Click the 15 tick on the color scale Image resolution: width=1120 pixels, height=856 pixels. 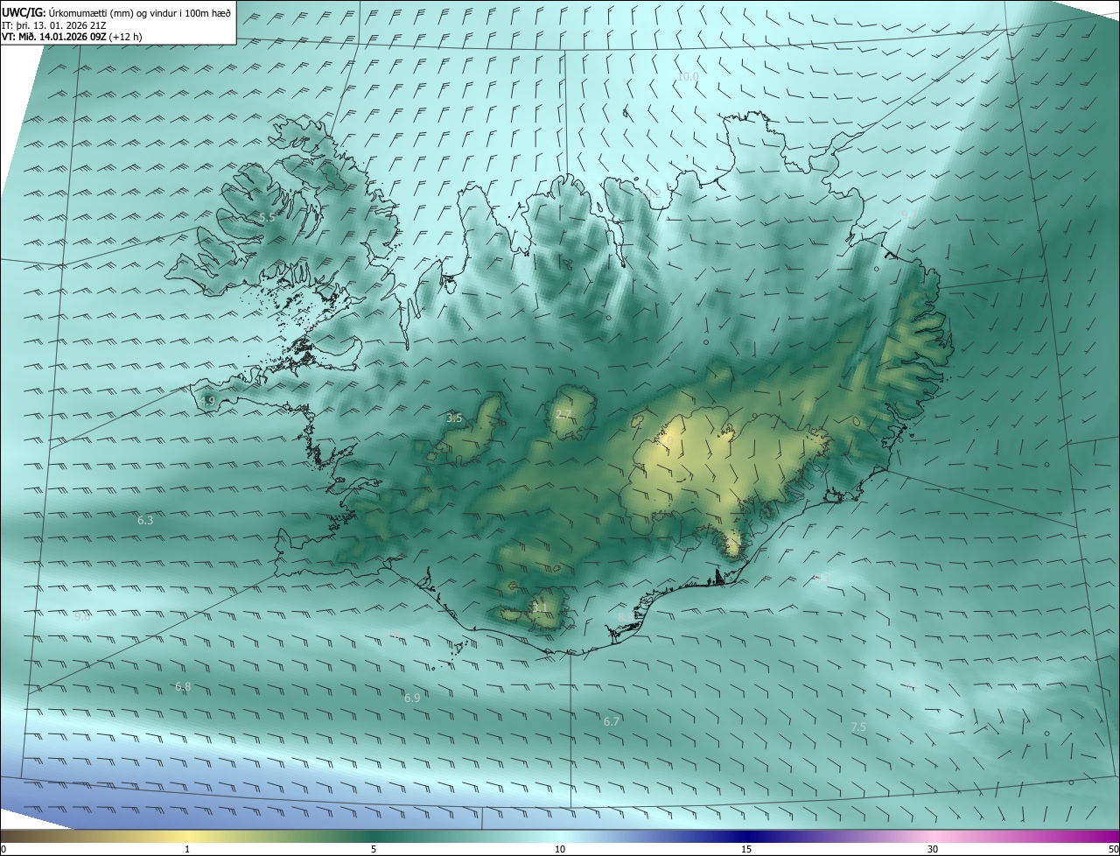[746, 849]
